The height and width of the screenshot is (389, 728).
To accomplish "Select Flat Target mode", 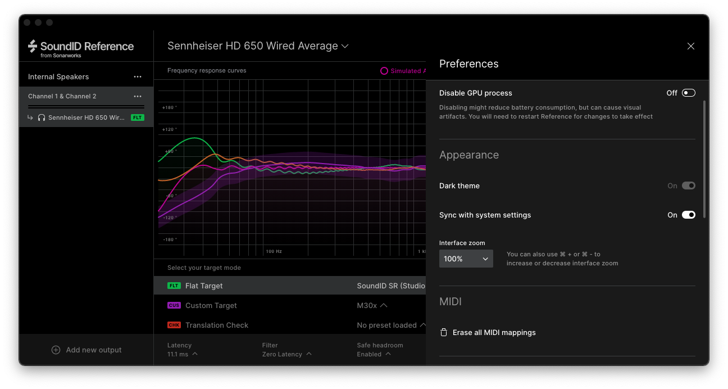I will (290, 286).
